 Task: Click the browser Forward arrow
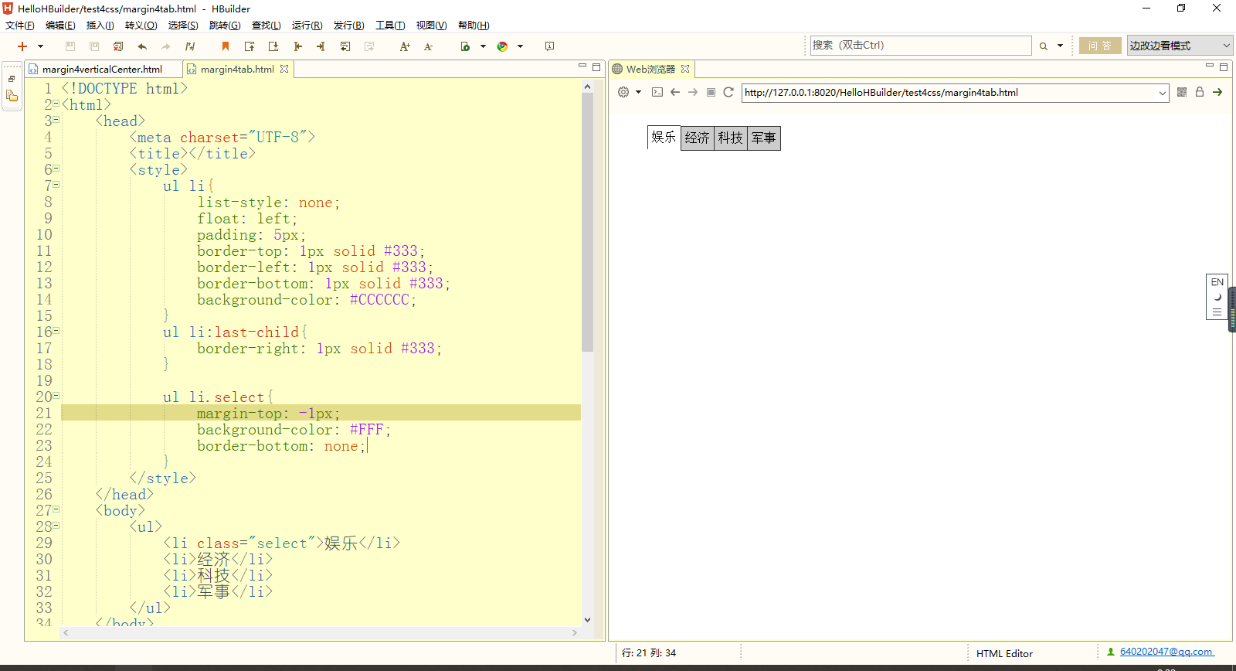click(693, 92)
